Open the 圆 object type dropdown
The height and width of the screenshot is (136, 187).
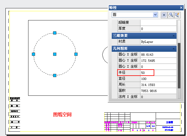click(155, 15)
